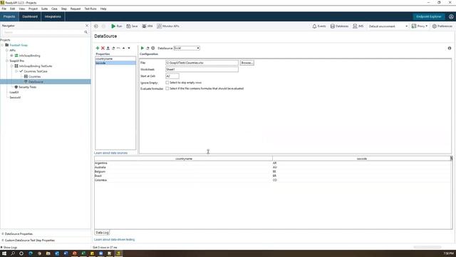Open the JMS toolbar button
Screen dimensions: 456x257
coord(358,26)
